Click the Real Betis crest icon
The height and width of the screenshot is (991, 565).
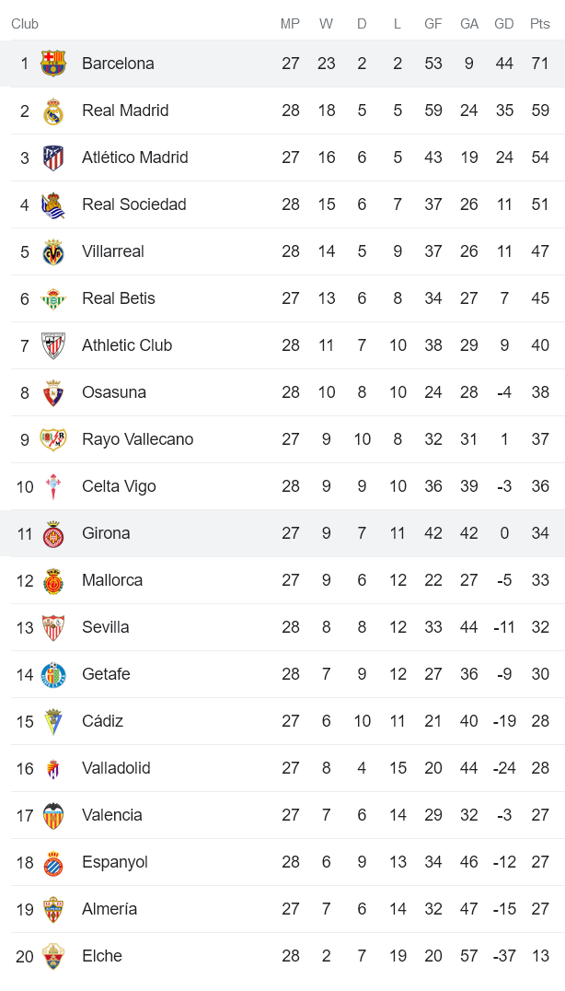(x=53, y=299)
